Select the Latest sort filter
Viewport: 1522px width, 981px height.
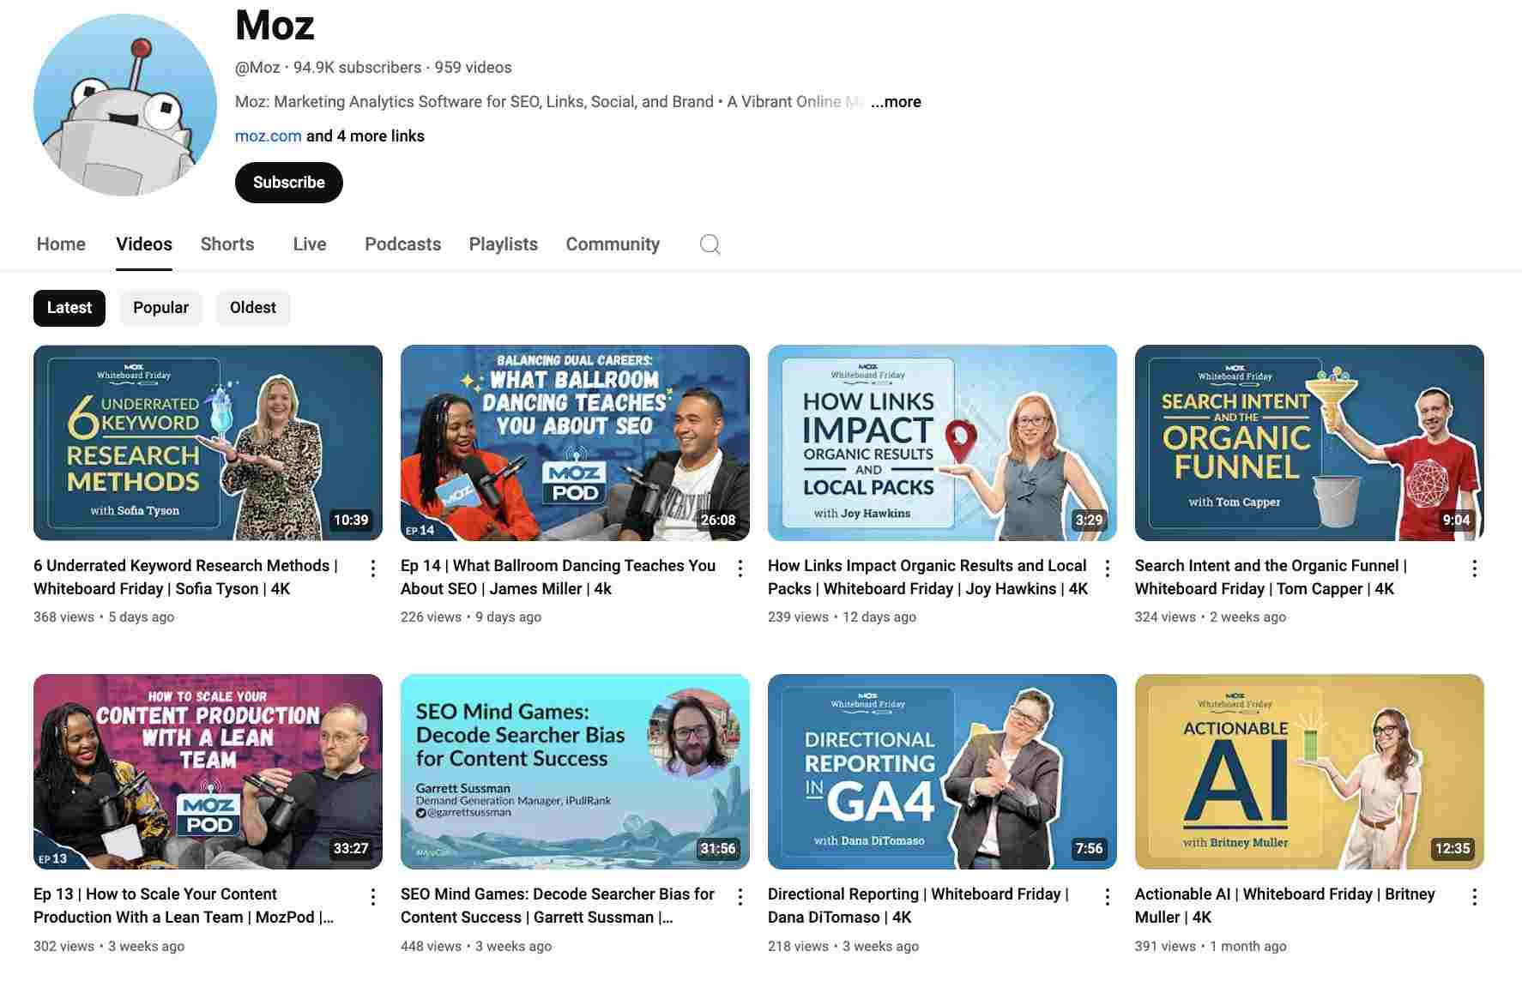tap(69, 308)
